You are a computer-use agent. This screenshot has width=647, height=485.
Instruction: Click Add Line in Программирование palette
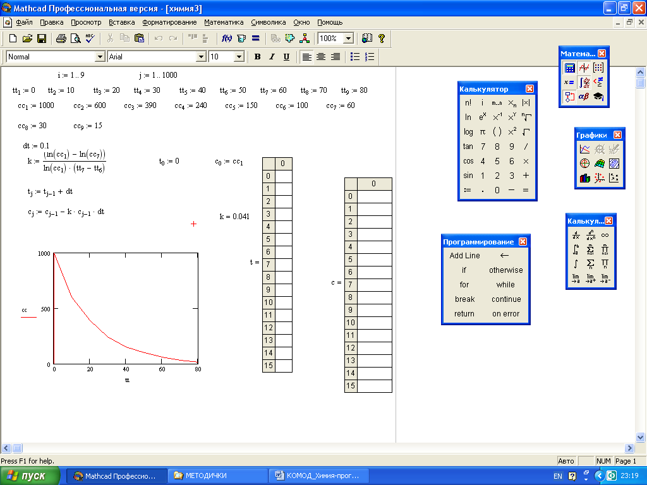coord(464,256)
